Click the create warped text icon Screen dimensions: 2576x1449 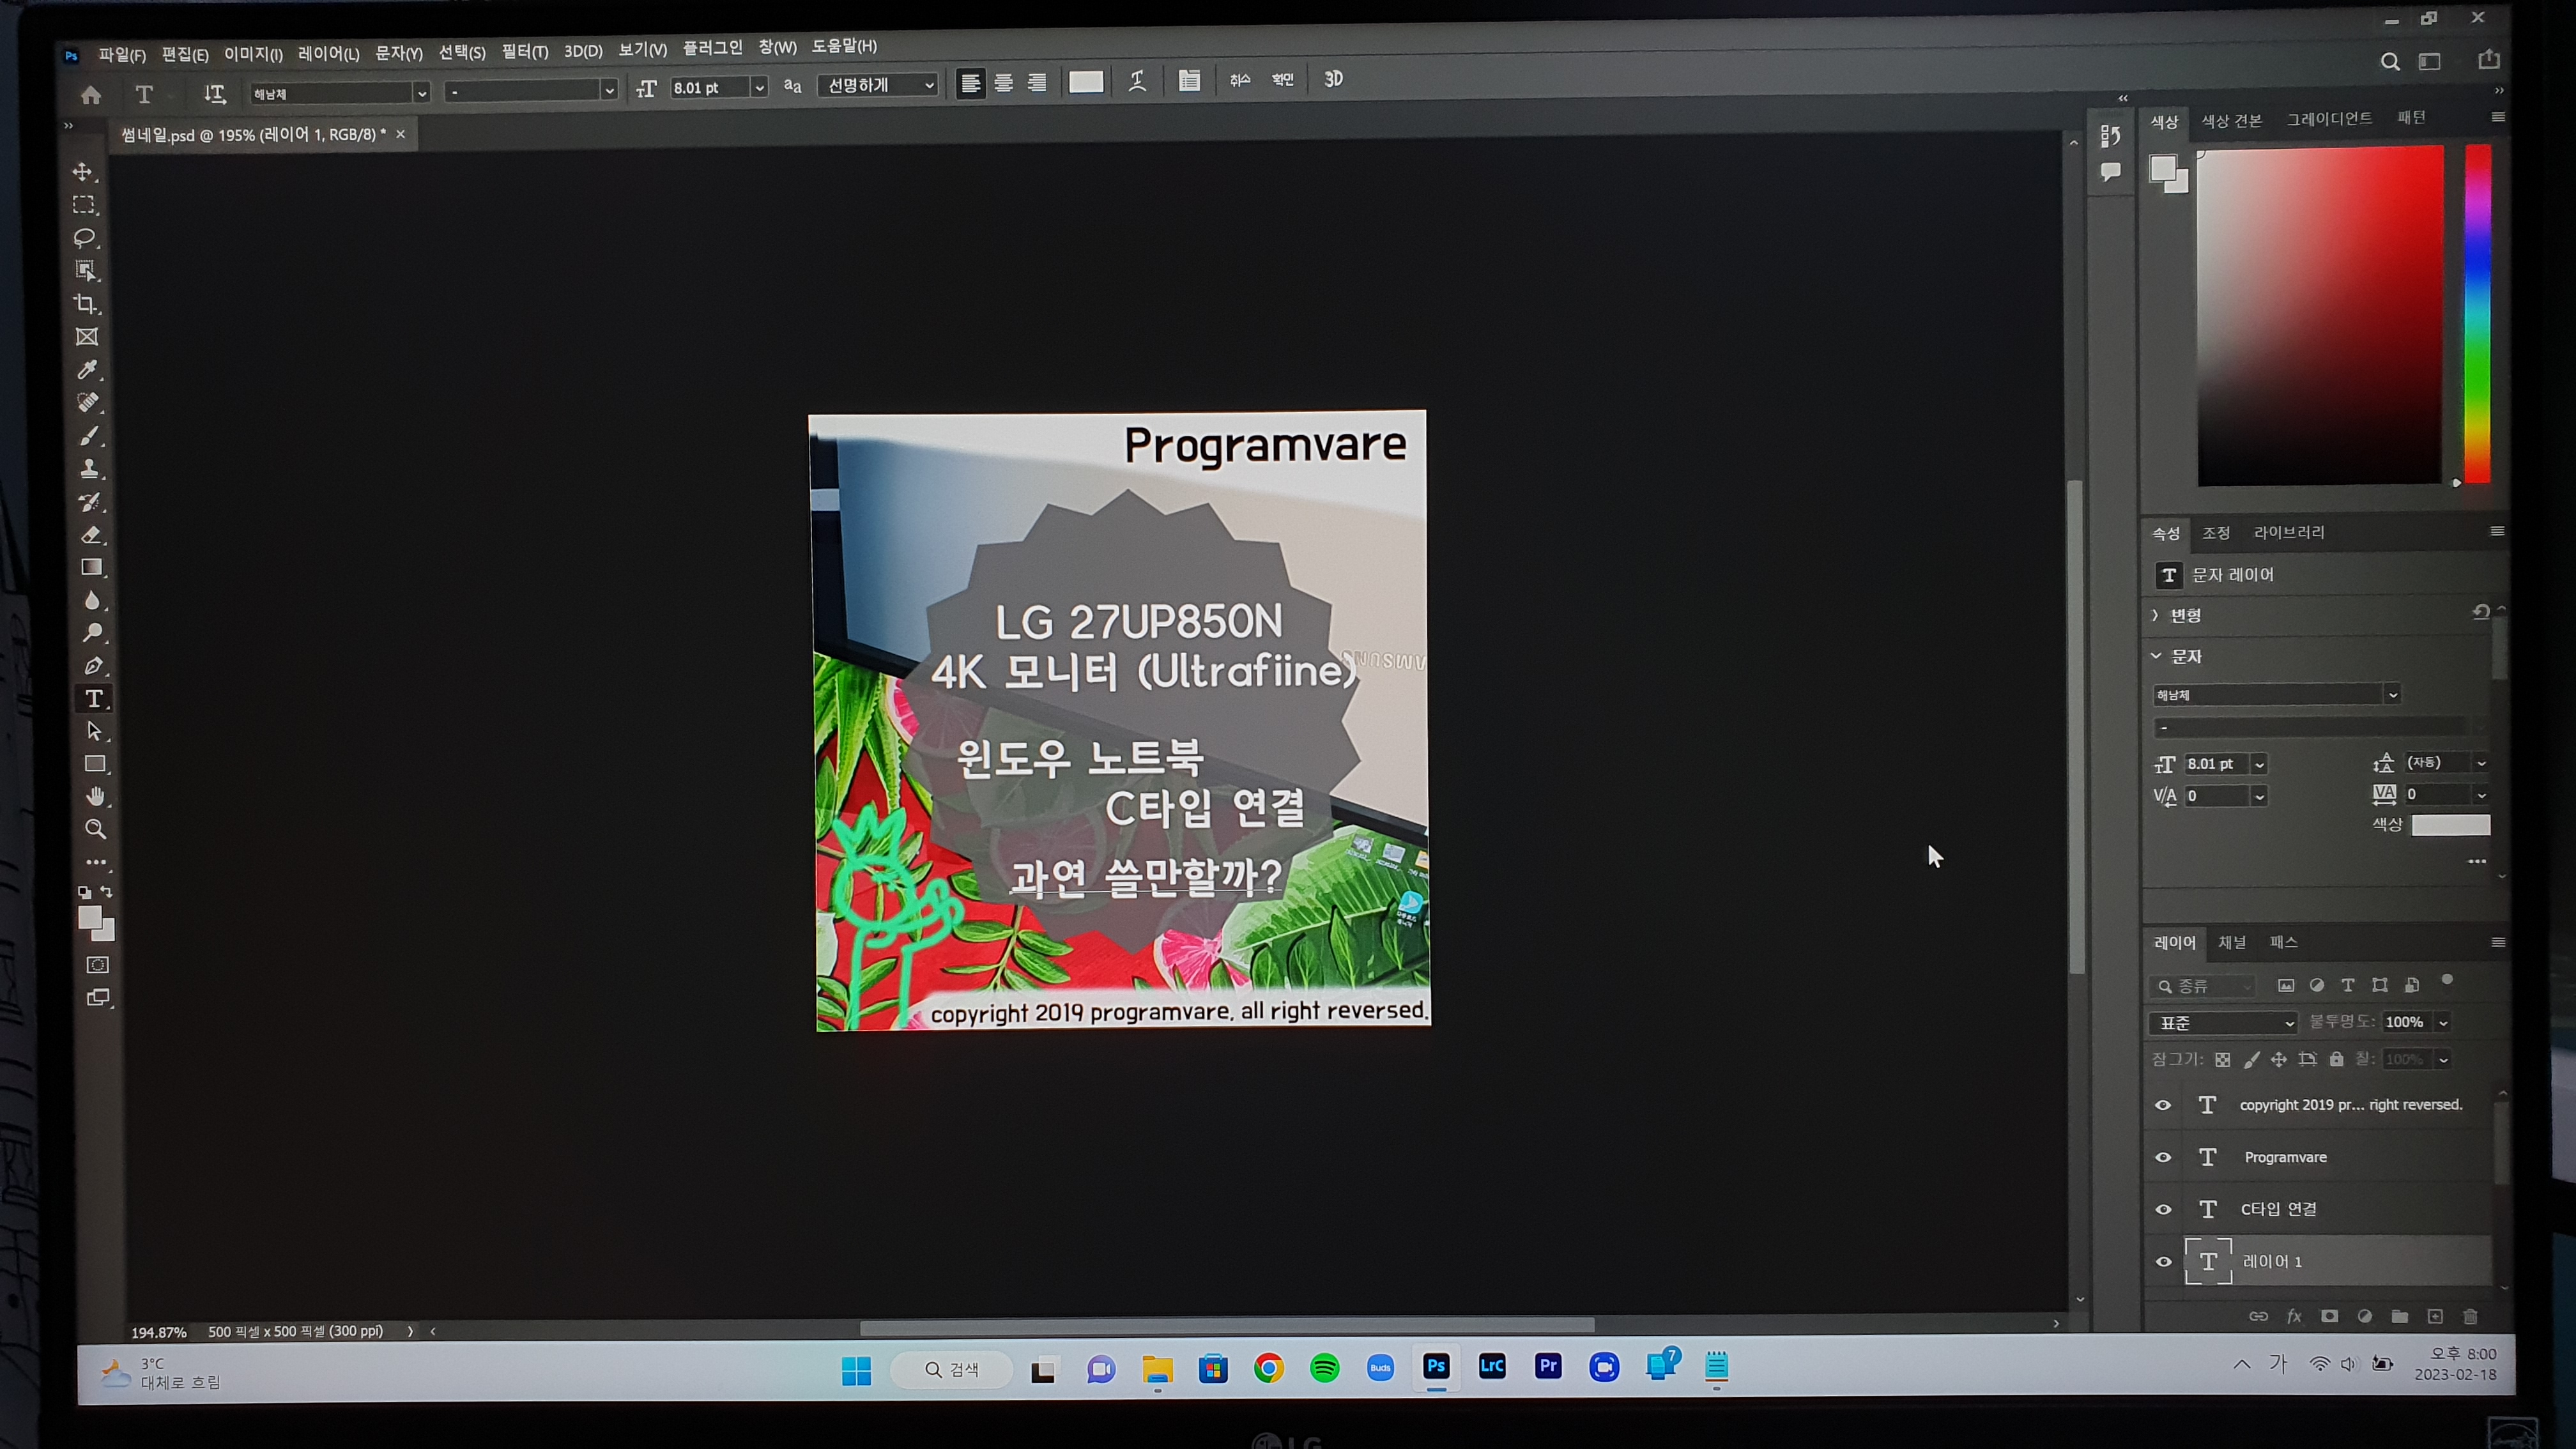[x=1137, y=81]
